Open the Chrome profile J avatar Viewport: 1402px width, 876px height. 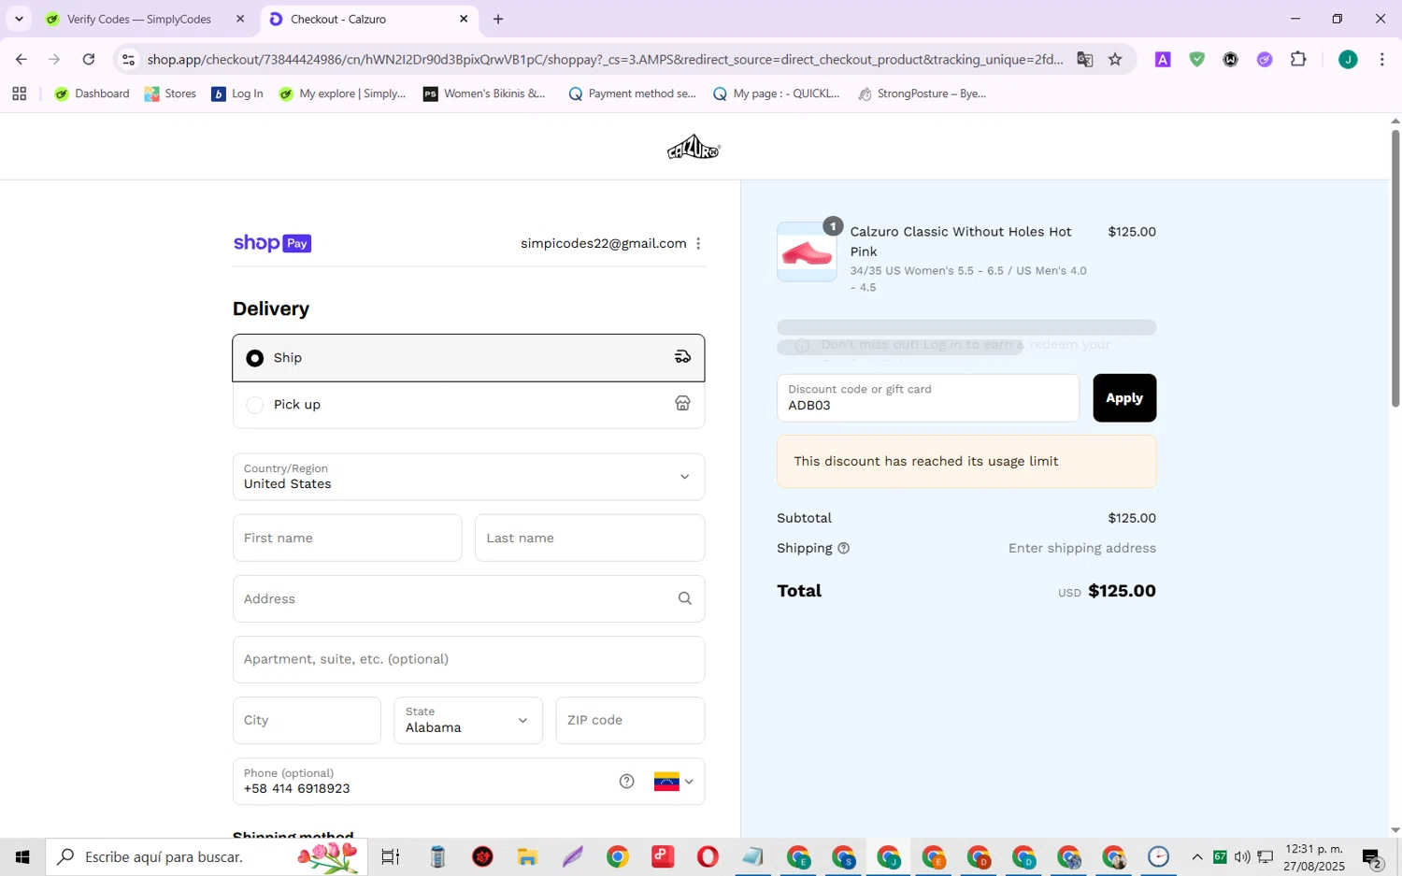[x=1348, y=59]
